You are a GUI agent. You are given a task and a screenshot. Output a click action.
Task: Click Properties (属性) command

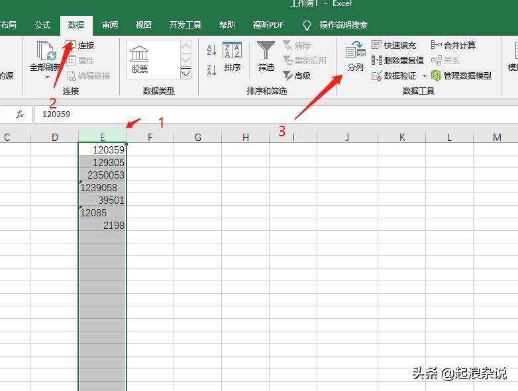[80, 60]
